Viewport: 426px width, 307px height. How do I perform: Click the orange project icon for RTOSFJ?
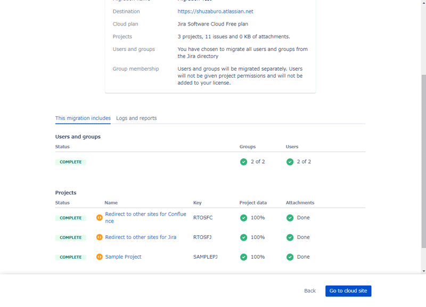(x=100, y=237)
